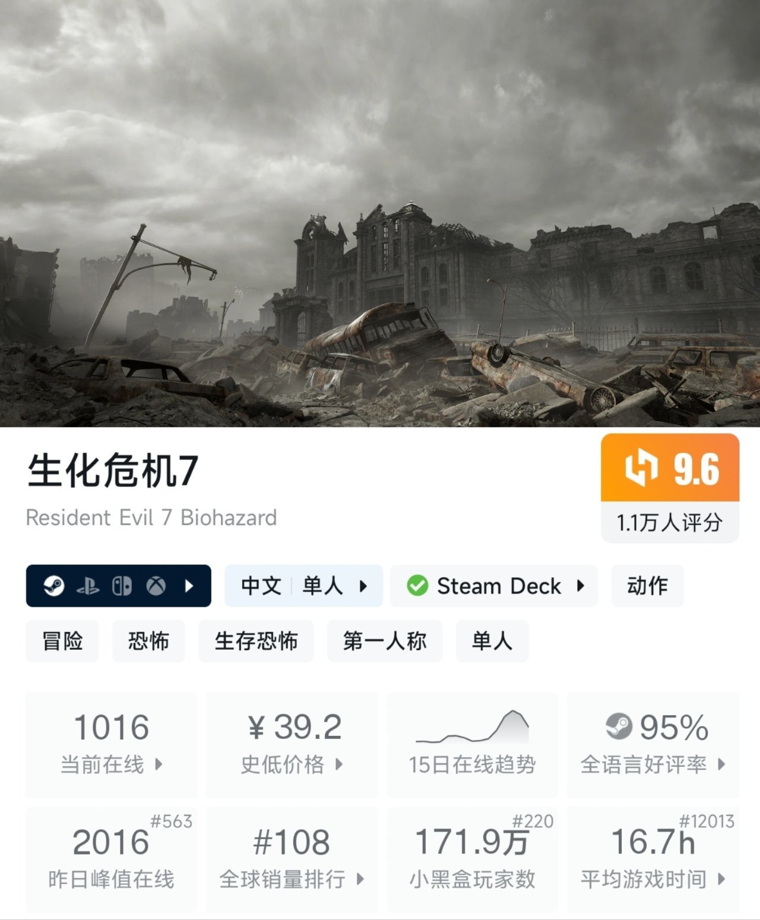Expand Steam Deck compatibility details
The height and width of the screenshot is (920, 760).
[494, 586]
